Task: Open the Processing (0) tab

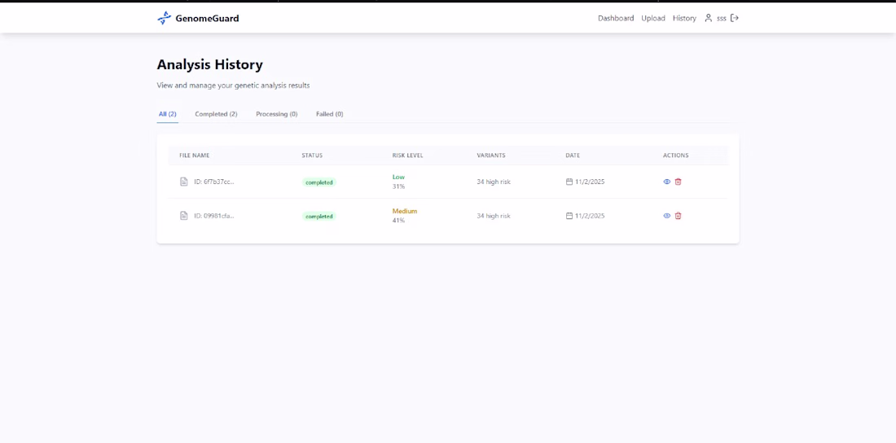Action: pyautogui.click(x=276, y=114)
